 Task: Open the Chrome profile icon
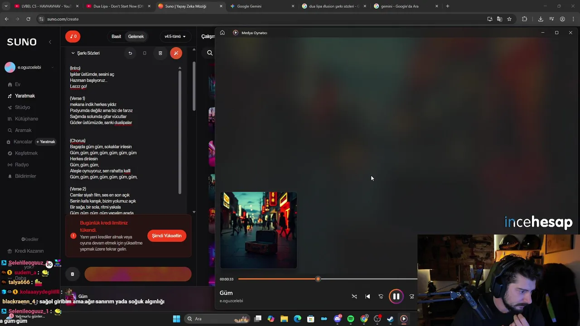point(562,19)
